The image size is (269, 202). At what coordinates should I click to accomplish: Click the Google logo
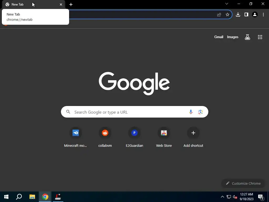pos(134,83)
